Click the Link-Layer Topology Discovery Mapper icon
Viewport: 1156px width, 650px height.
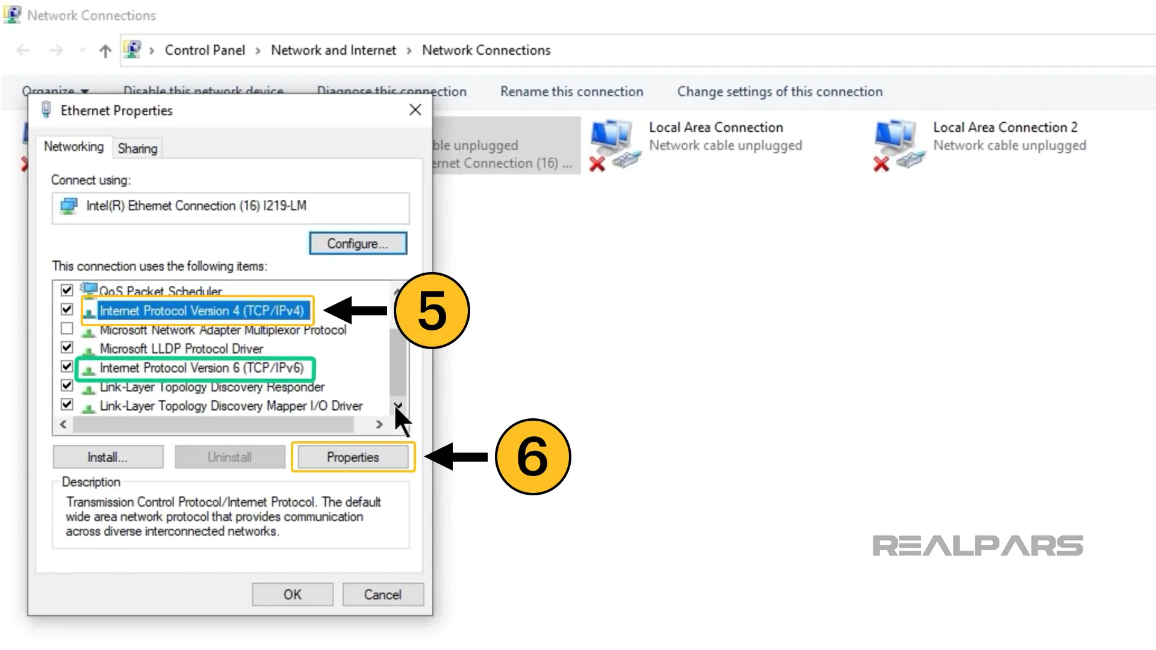click(89, 406)
